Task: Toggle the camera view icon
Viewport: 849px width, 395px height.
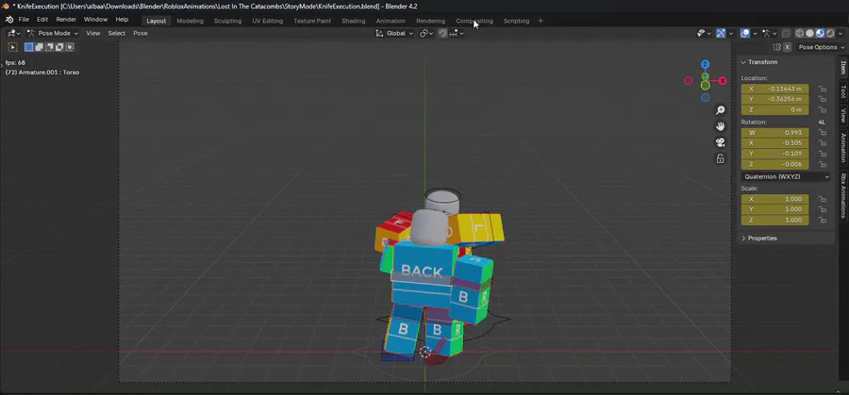Action: (720, 142)
